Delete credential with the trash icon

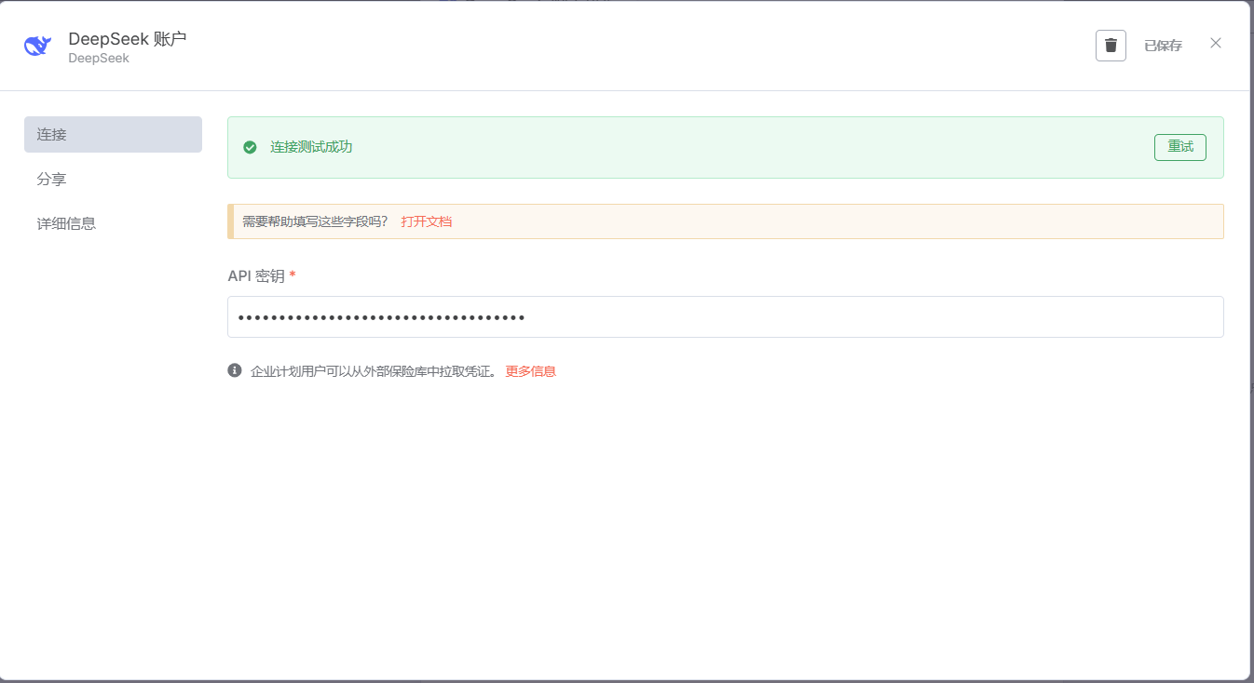[1111, 45]
